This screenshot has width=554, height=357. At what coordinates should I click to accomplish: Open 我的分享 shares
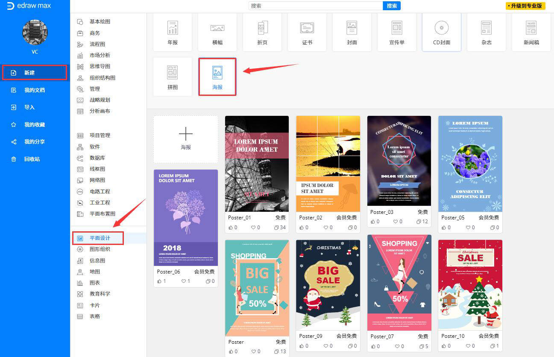coord(35,142)
